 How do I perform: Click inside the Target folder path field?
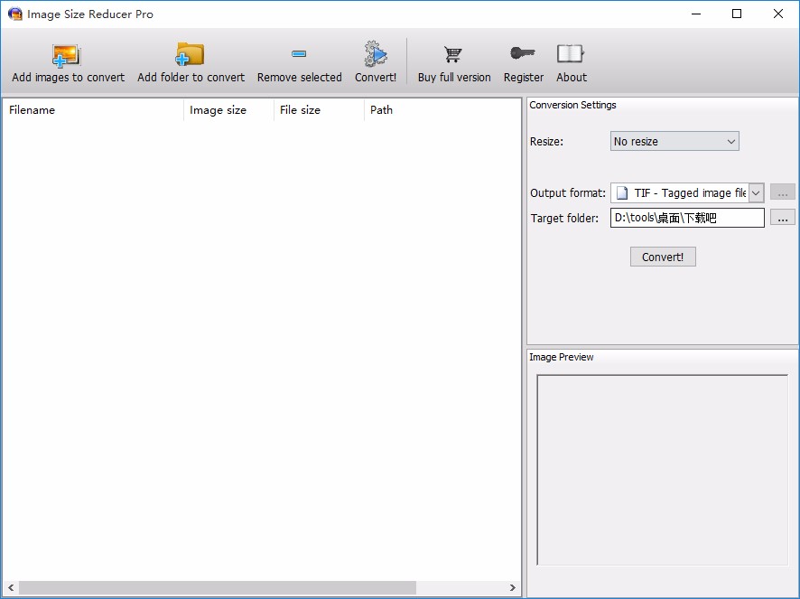click(686, 218)
